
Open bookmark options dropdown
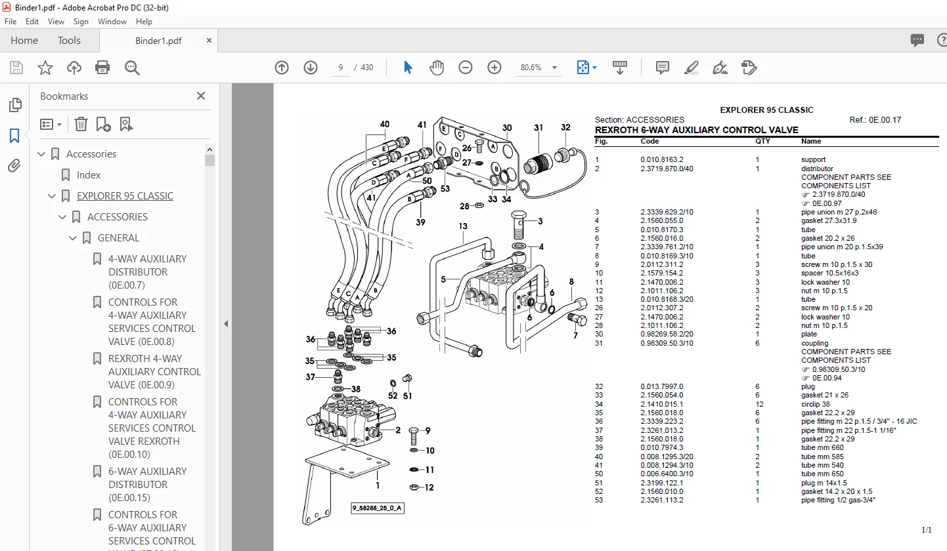tap(51, 124)
